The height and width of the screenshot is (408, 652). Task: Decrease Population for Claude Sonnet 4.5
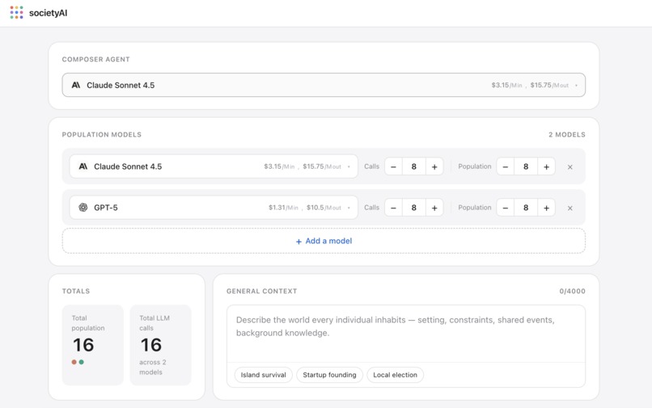[x=506, y=166]
